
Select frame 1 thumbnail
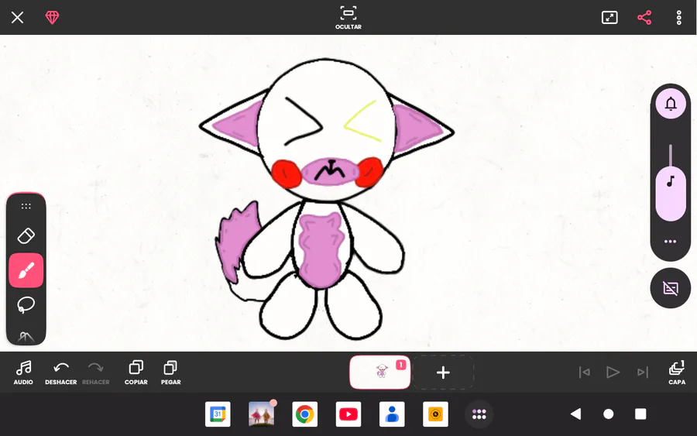click(380, 372)
